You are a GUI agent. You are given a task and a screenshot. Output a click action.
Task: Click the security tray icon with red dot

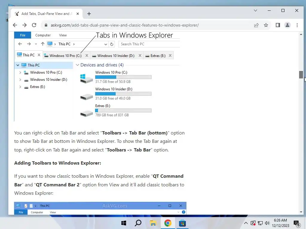click(x=253, y=223)
